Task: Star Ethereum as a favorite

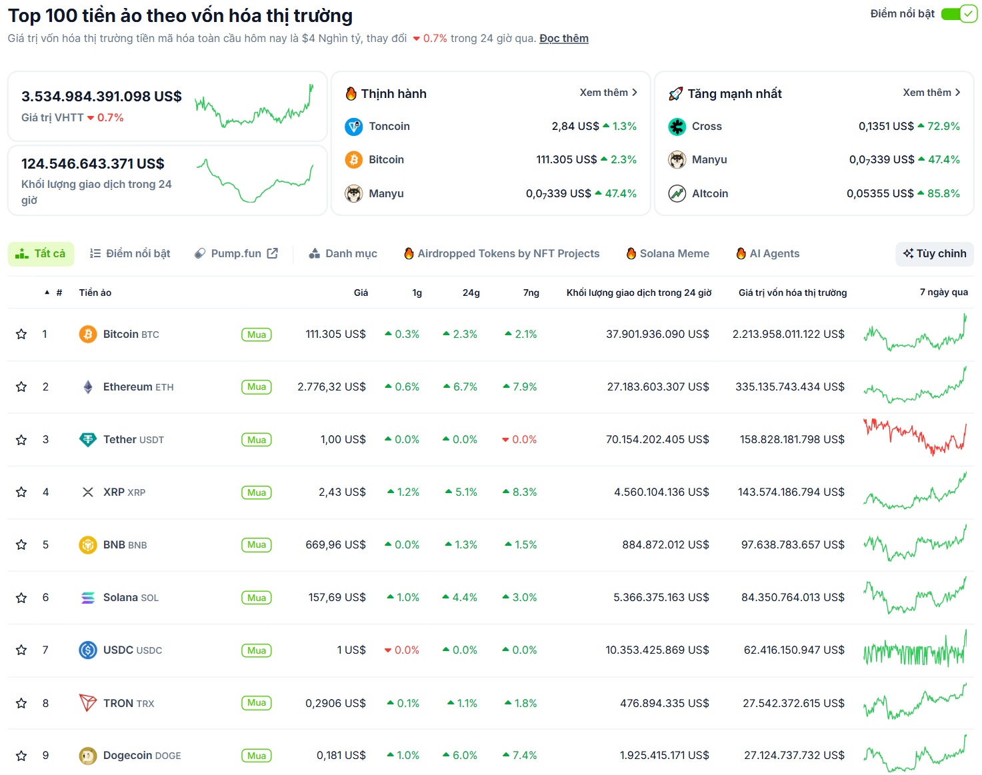Action: point(21,387)
